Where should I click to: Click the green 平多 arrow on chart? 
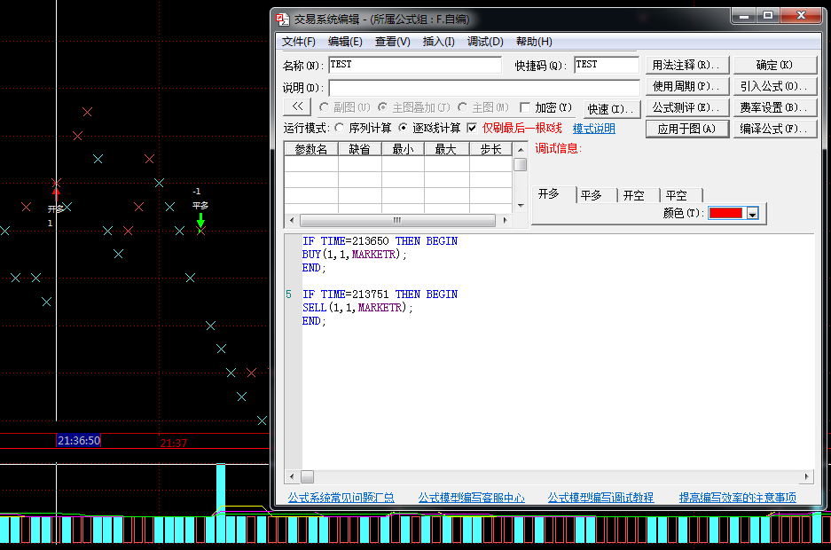pyautogui.click(x=200, y=220)
